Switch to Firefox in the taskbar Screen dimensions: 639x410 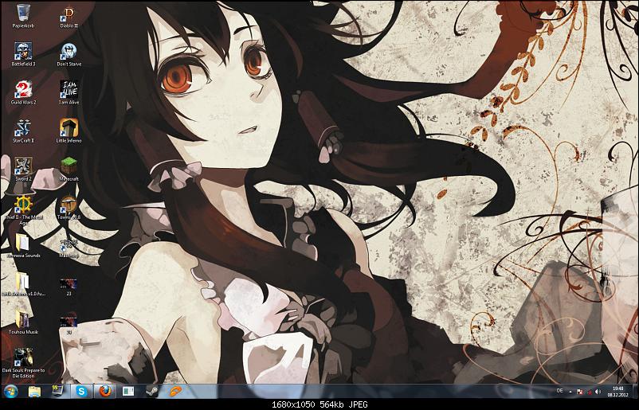click(x=105, y=392)
